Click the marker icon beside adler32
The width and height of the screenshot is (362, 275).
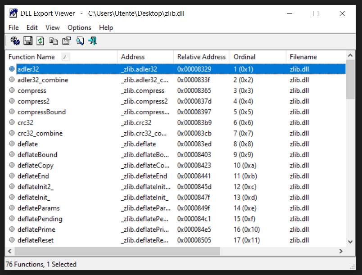(x=11, y=69)
